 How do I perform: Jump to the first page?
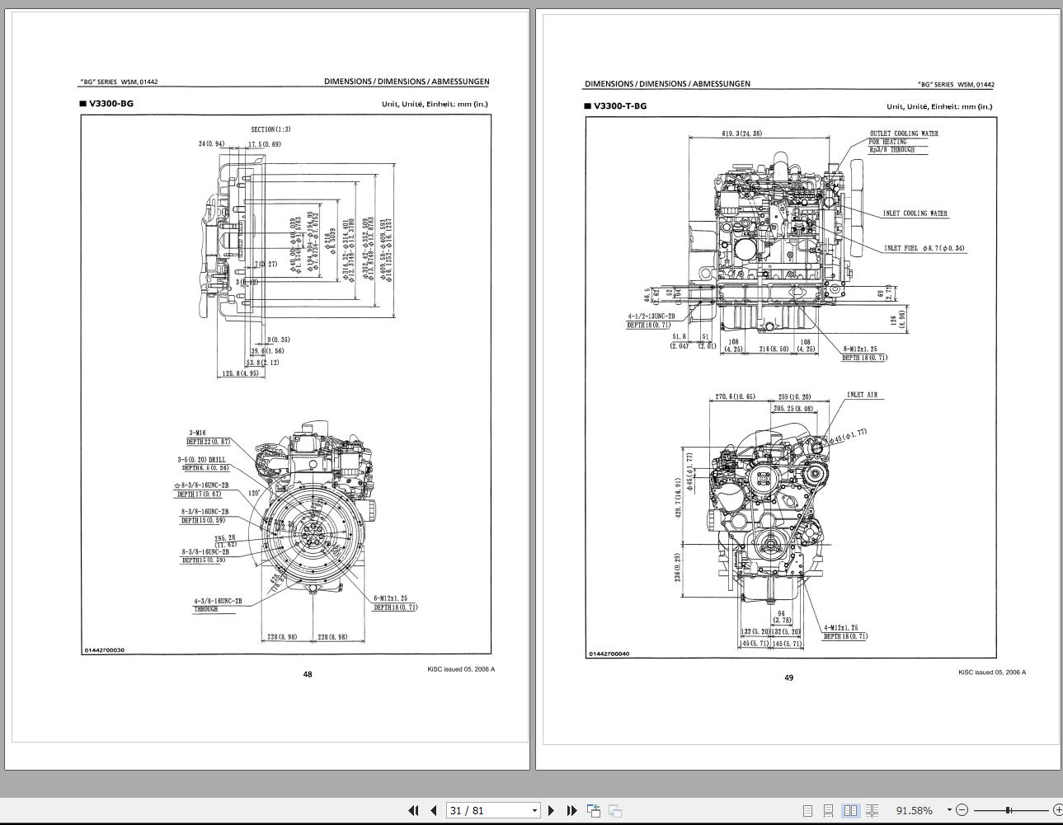(x=415, y=810)
